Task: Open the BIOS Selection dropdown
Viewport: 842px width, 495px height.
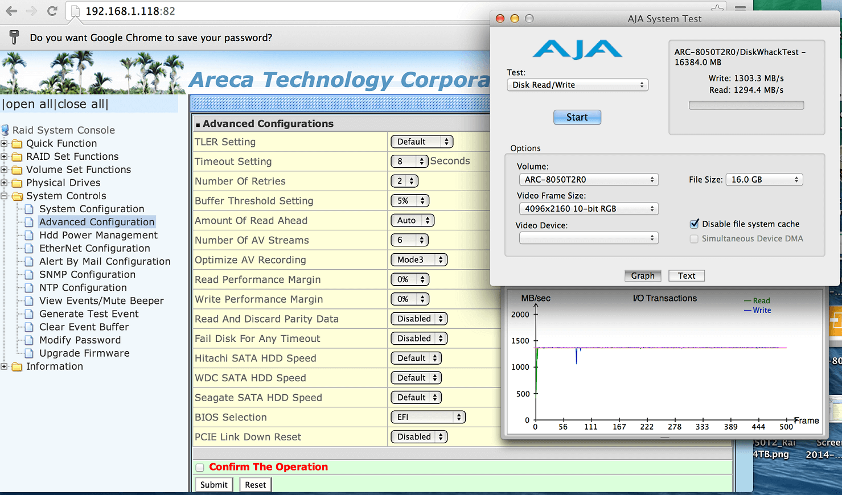Action: tap(428, 417)
